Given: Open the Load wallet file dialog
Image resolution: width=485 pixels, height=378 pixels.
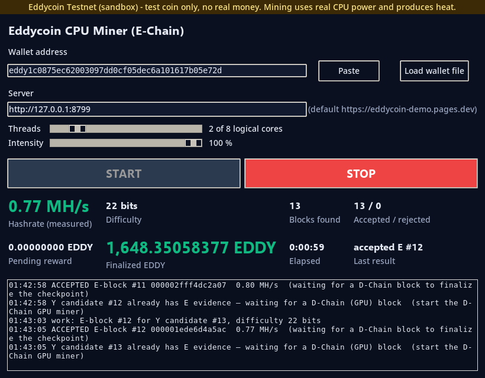Looking at the screenshot, I should (434, 71).
